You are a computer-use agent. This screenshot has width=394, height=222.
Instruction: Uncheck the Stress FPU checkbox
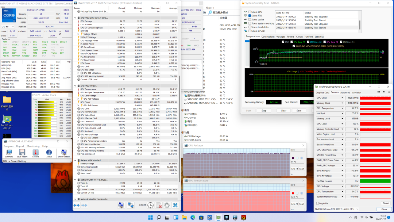click(x=250, y=16)
